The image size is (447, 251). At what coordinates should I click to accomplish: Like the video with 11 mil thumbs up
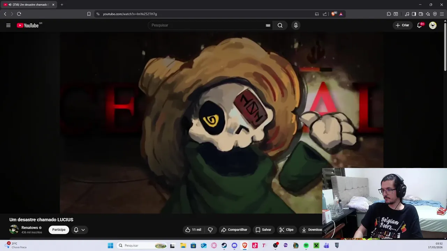pyautogui.click(x=193, y=230)
